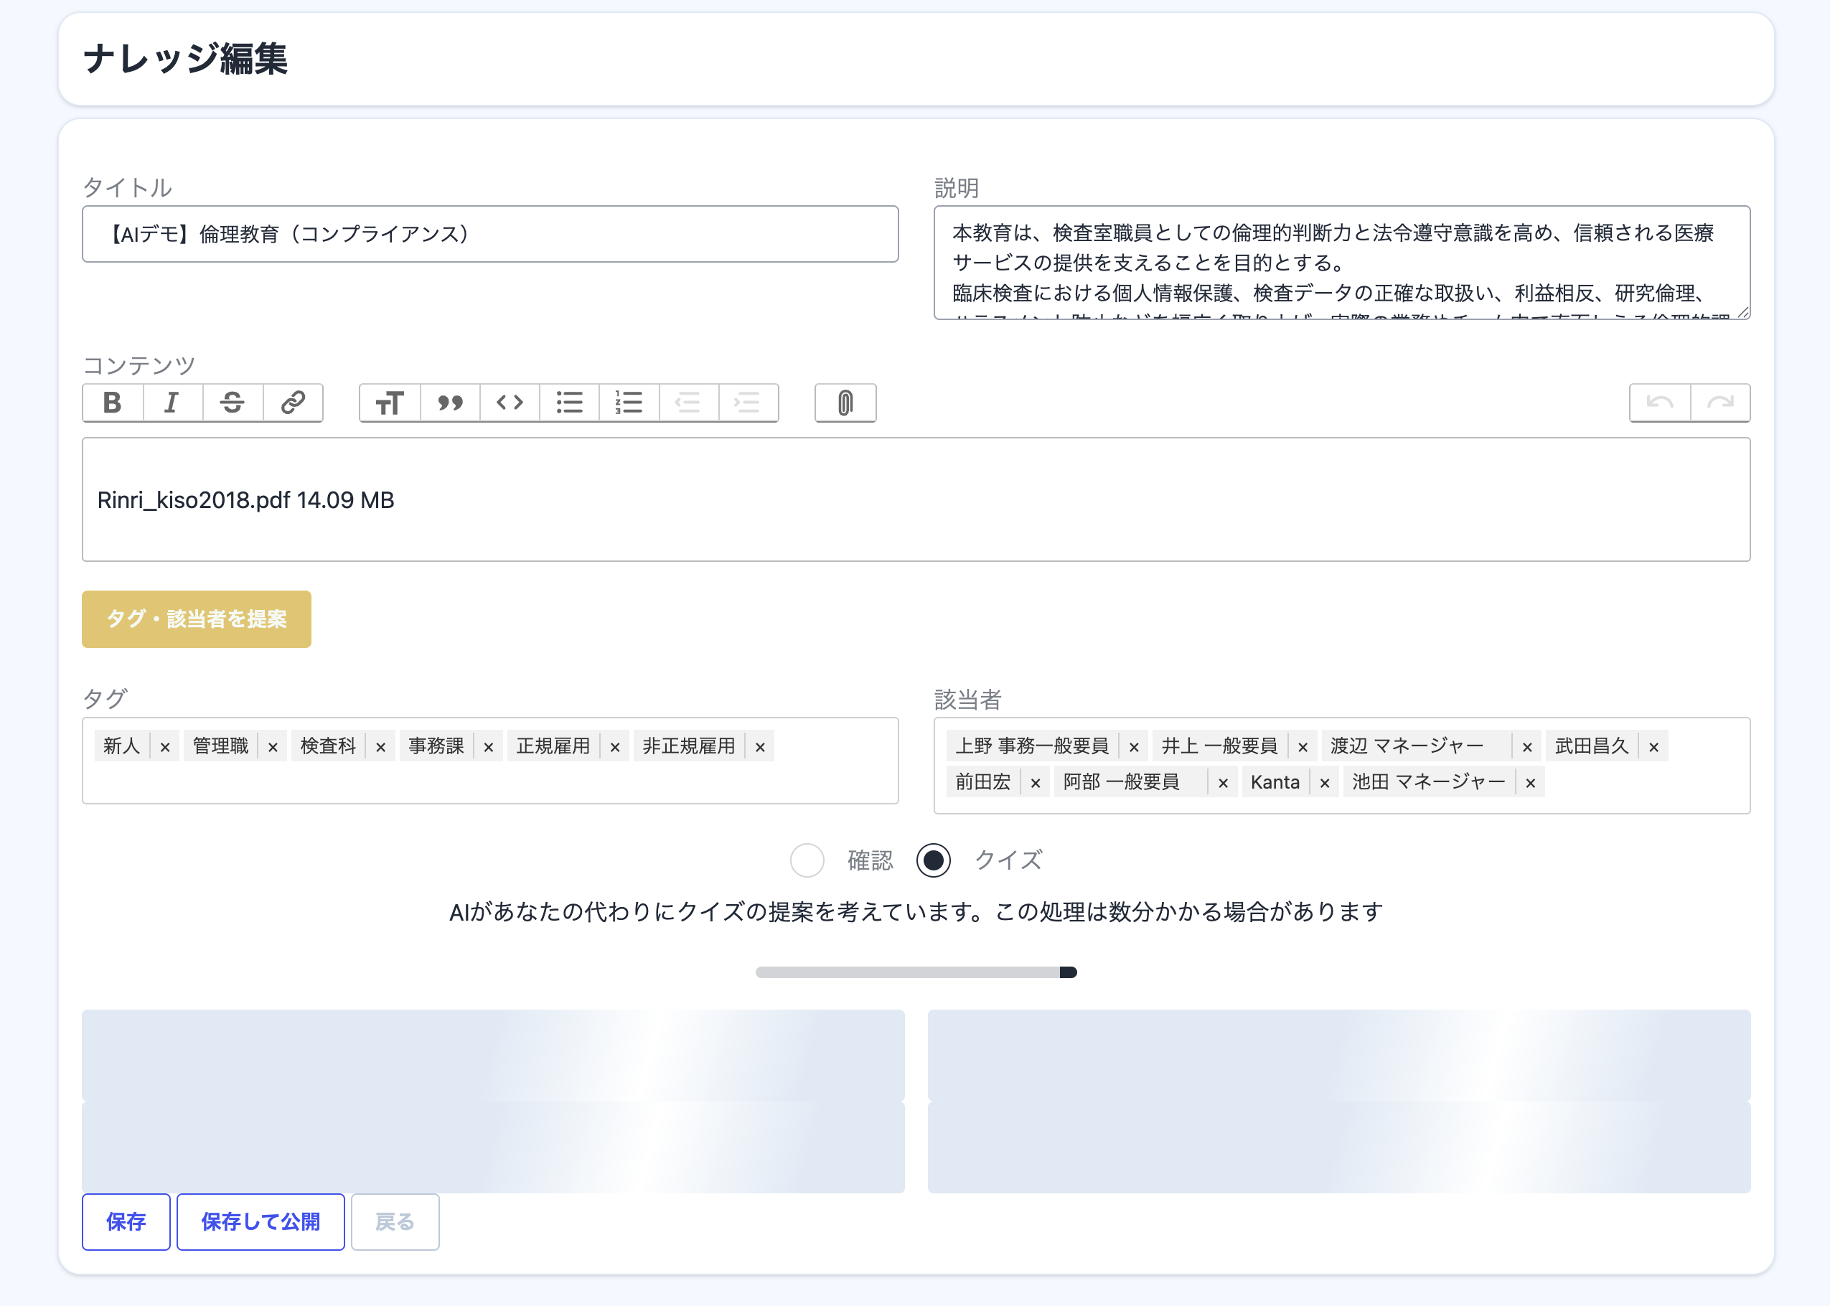1830x1306 pixels.
Task: Attach a file with paperclip icon
Action: tap(845, 402)
